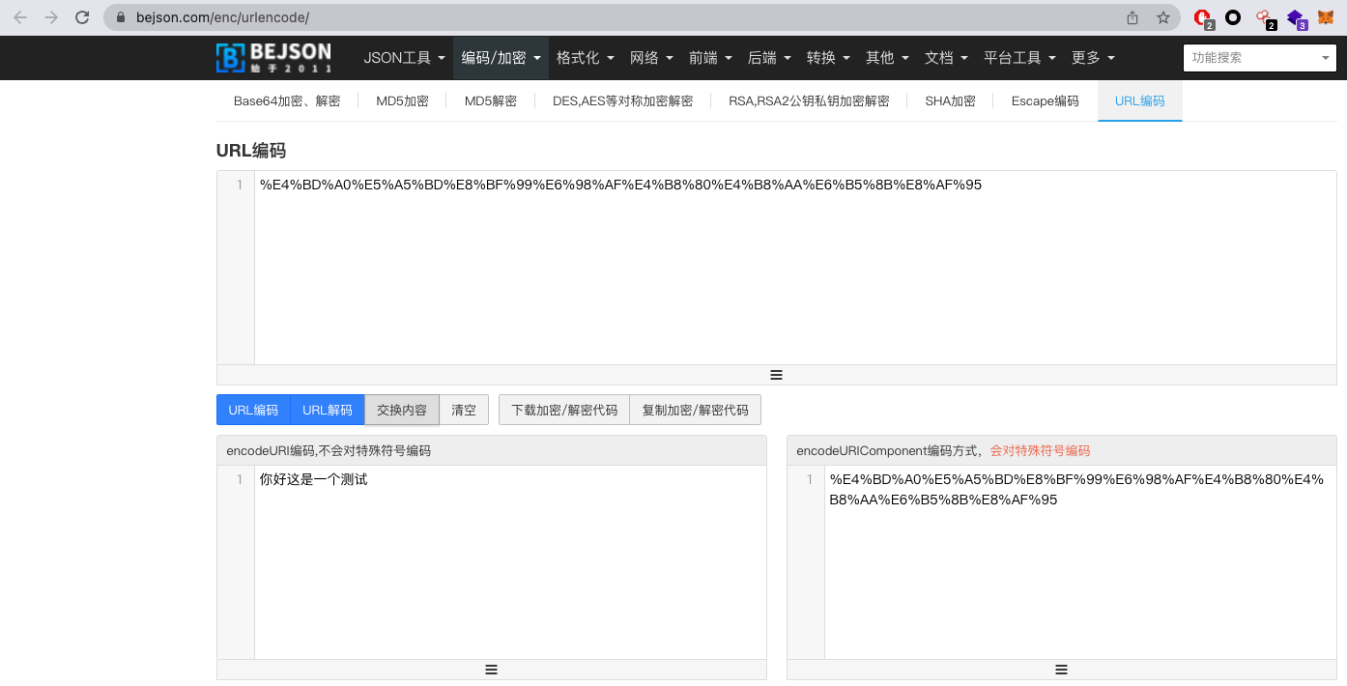
Task: Select the URL编码 tab
Action: click(1139, 100)
